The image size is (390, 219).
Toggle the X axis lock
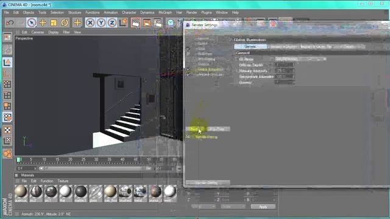tap(90, 23)
